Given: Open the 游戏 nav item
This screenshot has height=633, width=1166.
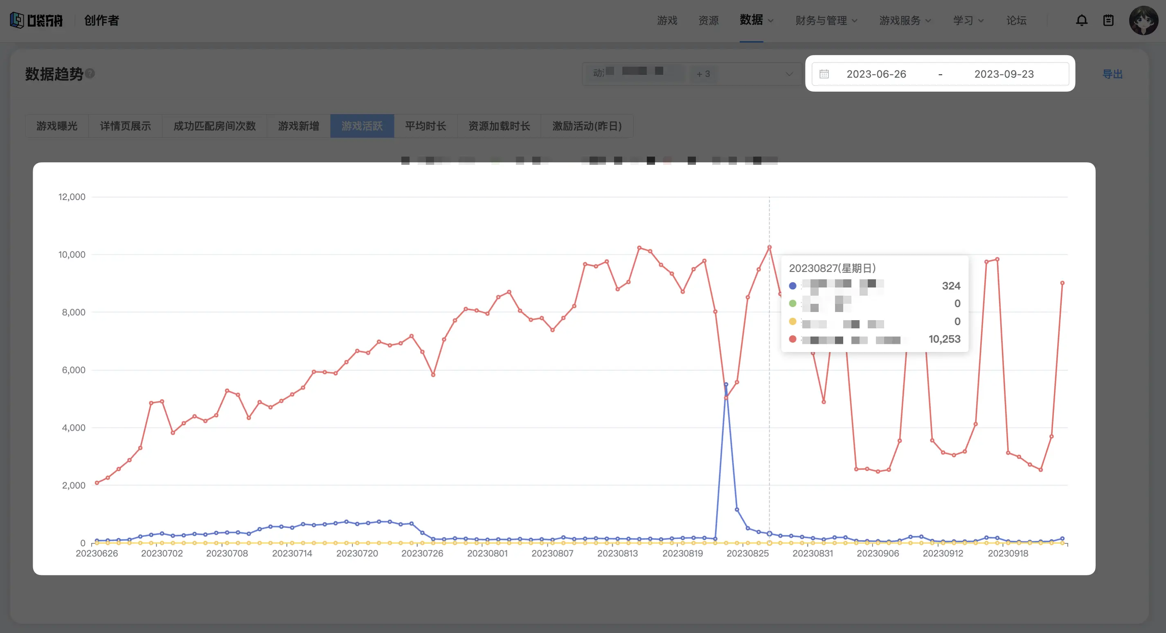Looking at the screenshot, I should point(667,20).
